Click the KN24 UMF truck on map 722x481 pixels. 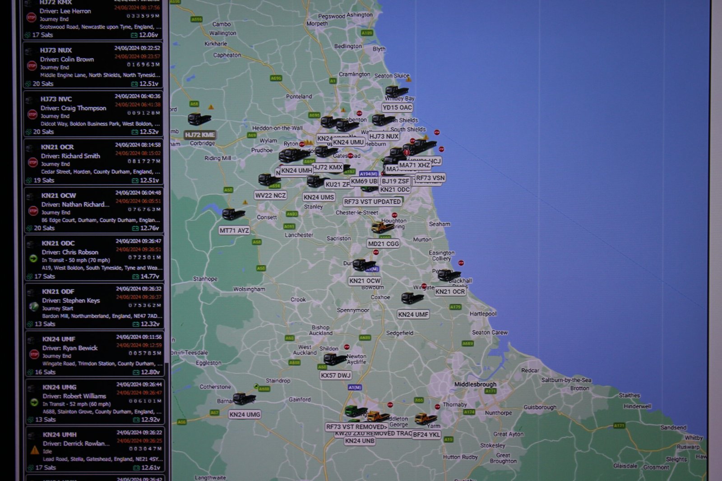pyautogui.click(x=412, y=298)
